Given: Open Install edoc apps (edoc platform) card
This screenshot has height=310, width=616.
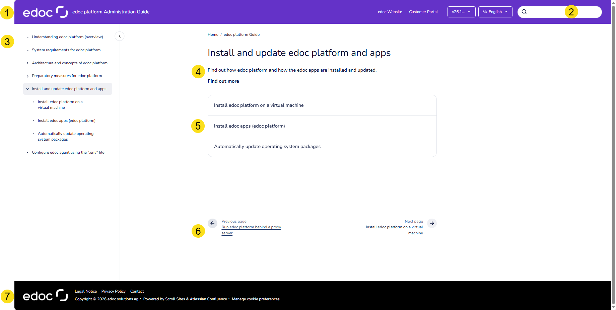Looking at the screenshot, I should click(249, 126).
